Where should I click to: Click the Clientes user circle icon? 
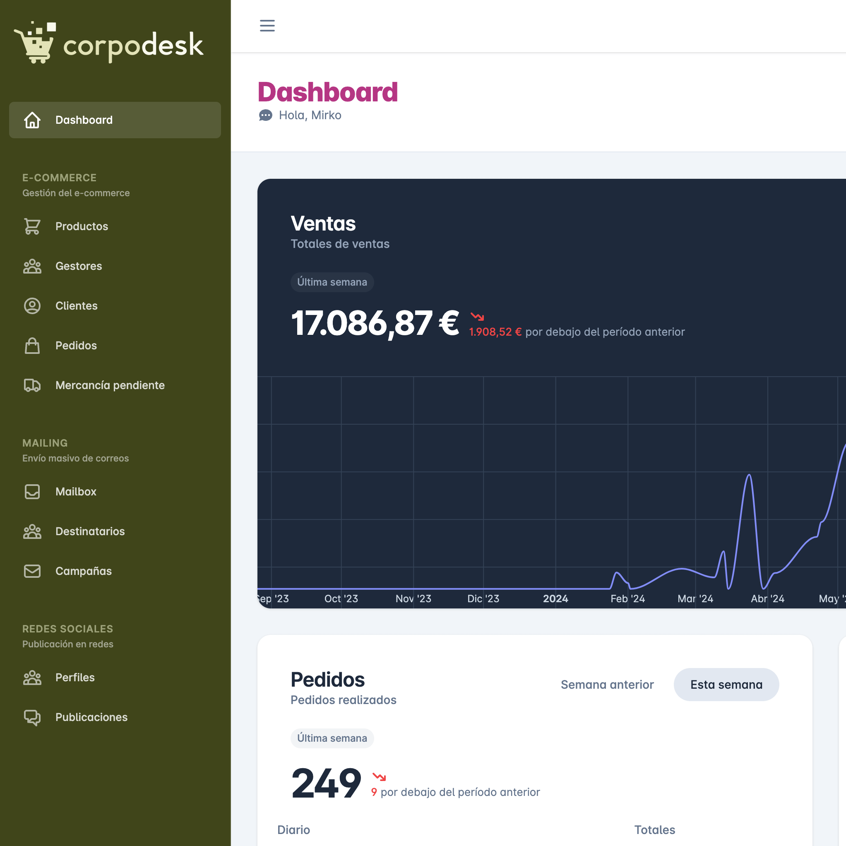[x=32, y=305]
